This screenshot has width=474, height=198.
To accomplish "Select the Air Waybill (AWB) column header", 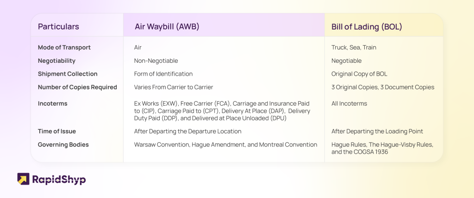I will [167, 26].
